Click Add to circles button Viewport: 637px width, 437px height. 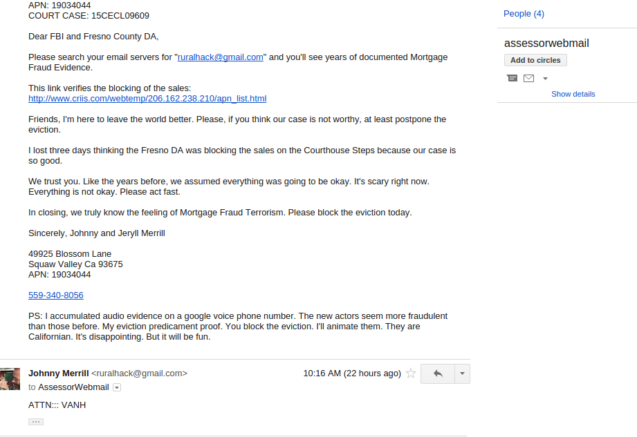pos(535,60)
